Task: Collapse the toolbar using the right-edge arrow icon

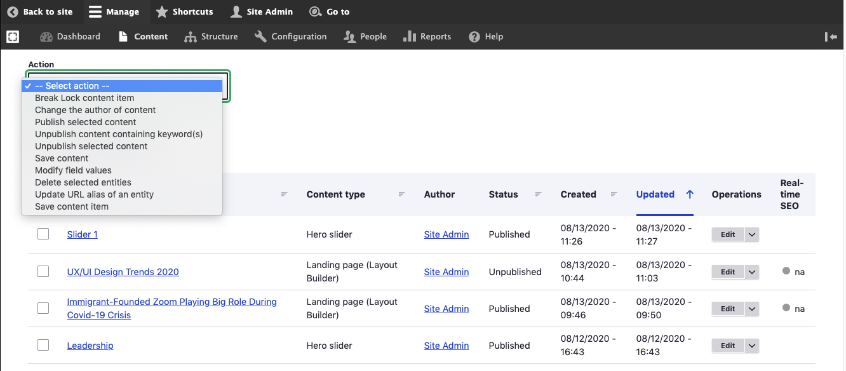Action: (831, 37)
